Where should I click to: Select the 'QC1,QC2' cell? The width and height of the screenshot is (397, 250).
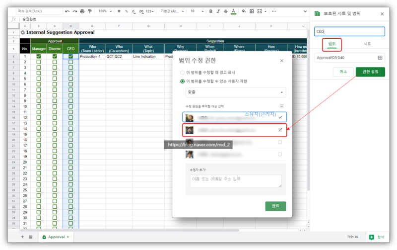click(119, 56)
